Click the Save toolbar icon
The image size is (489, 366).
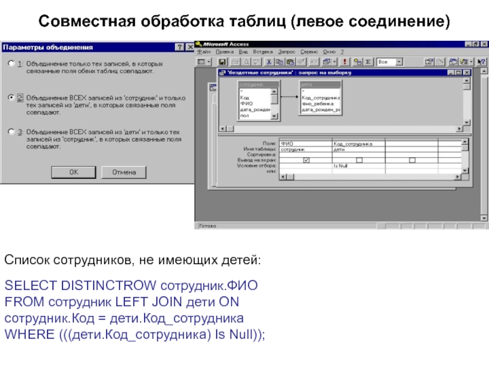[222, 62]
